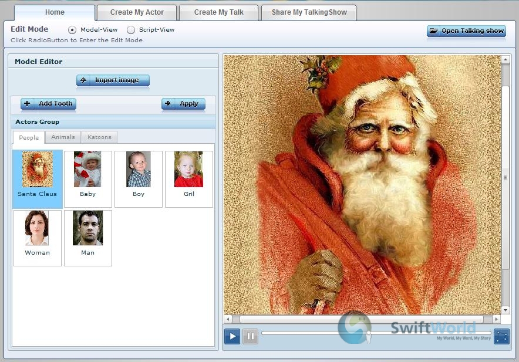Screen dimensions: 519x362
Task: Select the Gril actor thumbnail
Action: (189, 179)
